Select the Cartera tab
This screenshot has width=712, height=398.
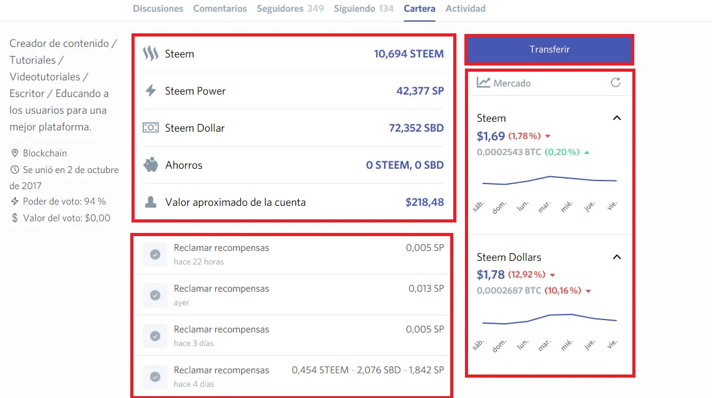click(x=419, y=9)
